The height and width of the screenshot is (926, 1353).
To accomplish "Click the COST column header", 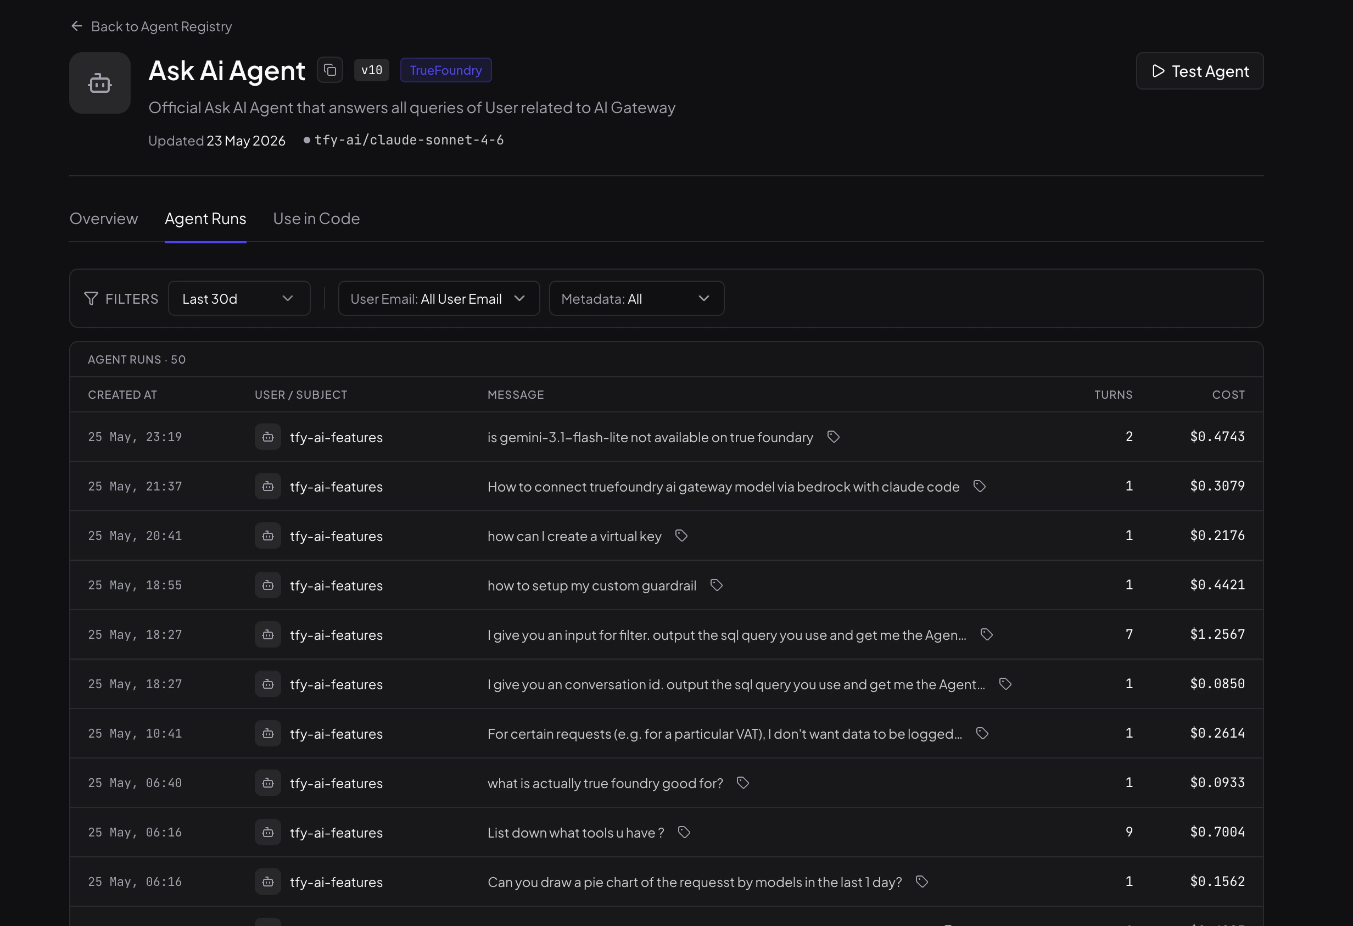I will 1228,395.
